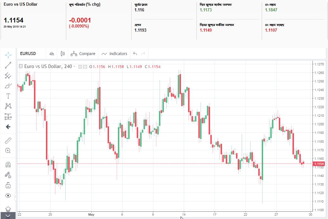Click the Compare button
The height and width of the screenshot is (219, 328).
[83, 54]
